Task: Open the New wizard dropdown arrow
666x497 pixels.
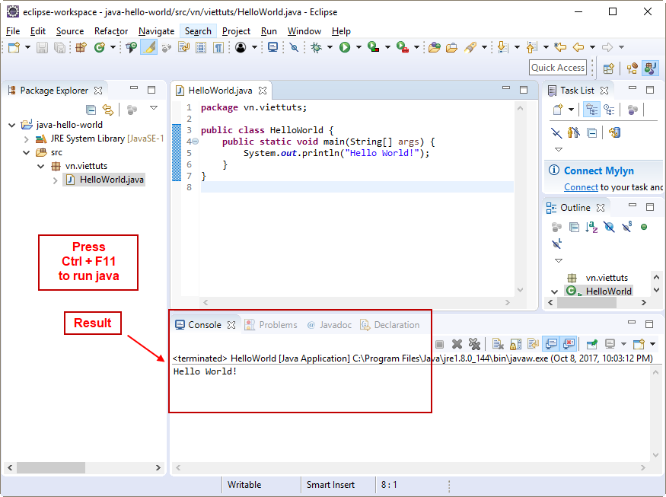Action: tap(27, 47)
